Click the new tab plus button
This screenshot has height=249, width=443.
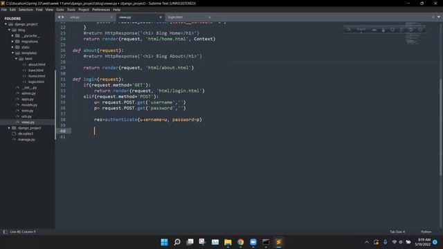(x=433, y=17)
